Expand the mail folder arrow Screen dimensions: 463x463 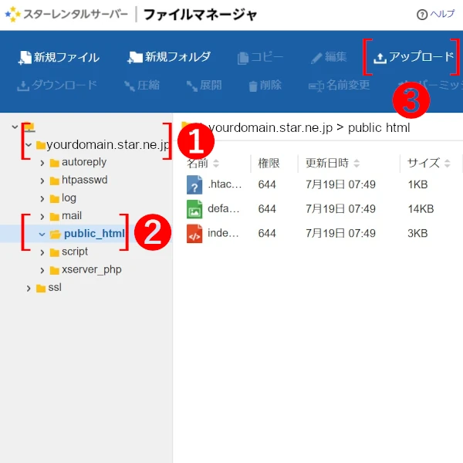pyautogui.click(x=42, y=216)
